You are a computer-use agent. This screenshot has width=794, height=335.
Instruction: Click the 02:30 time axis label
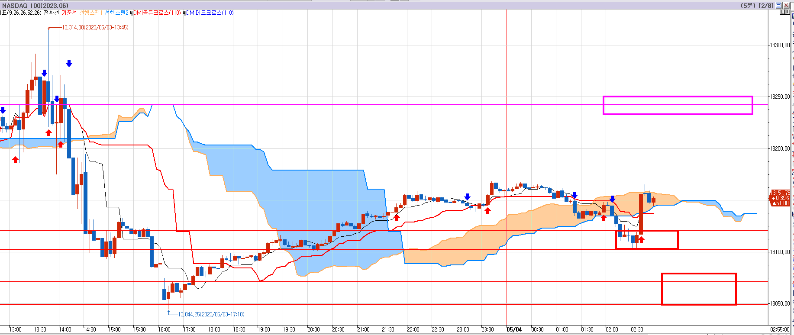point(637,329)
